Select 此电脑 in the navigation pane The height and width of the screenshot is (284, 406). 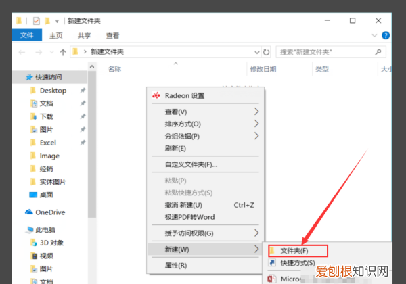(x=45, y=230)
